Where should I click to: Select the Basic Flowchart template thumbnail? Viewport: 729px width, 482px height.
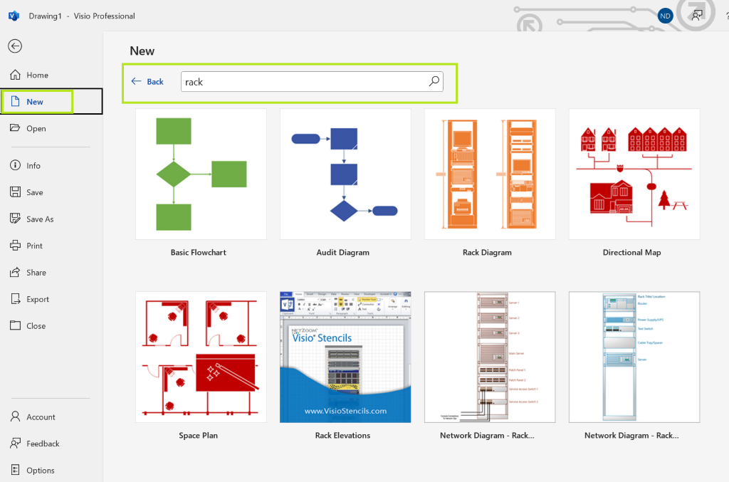tap(201, 174)
